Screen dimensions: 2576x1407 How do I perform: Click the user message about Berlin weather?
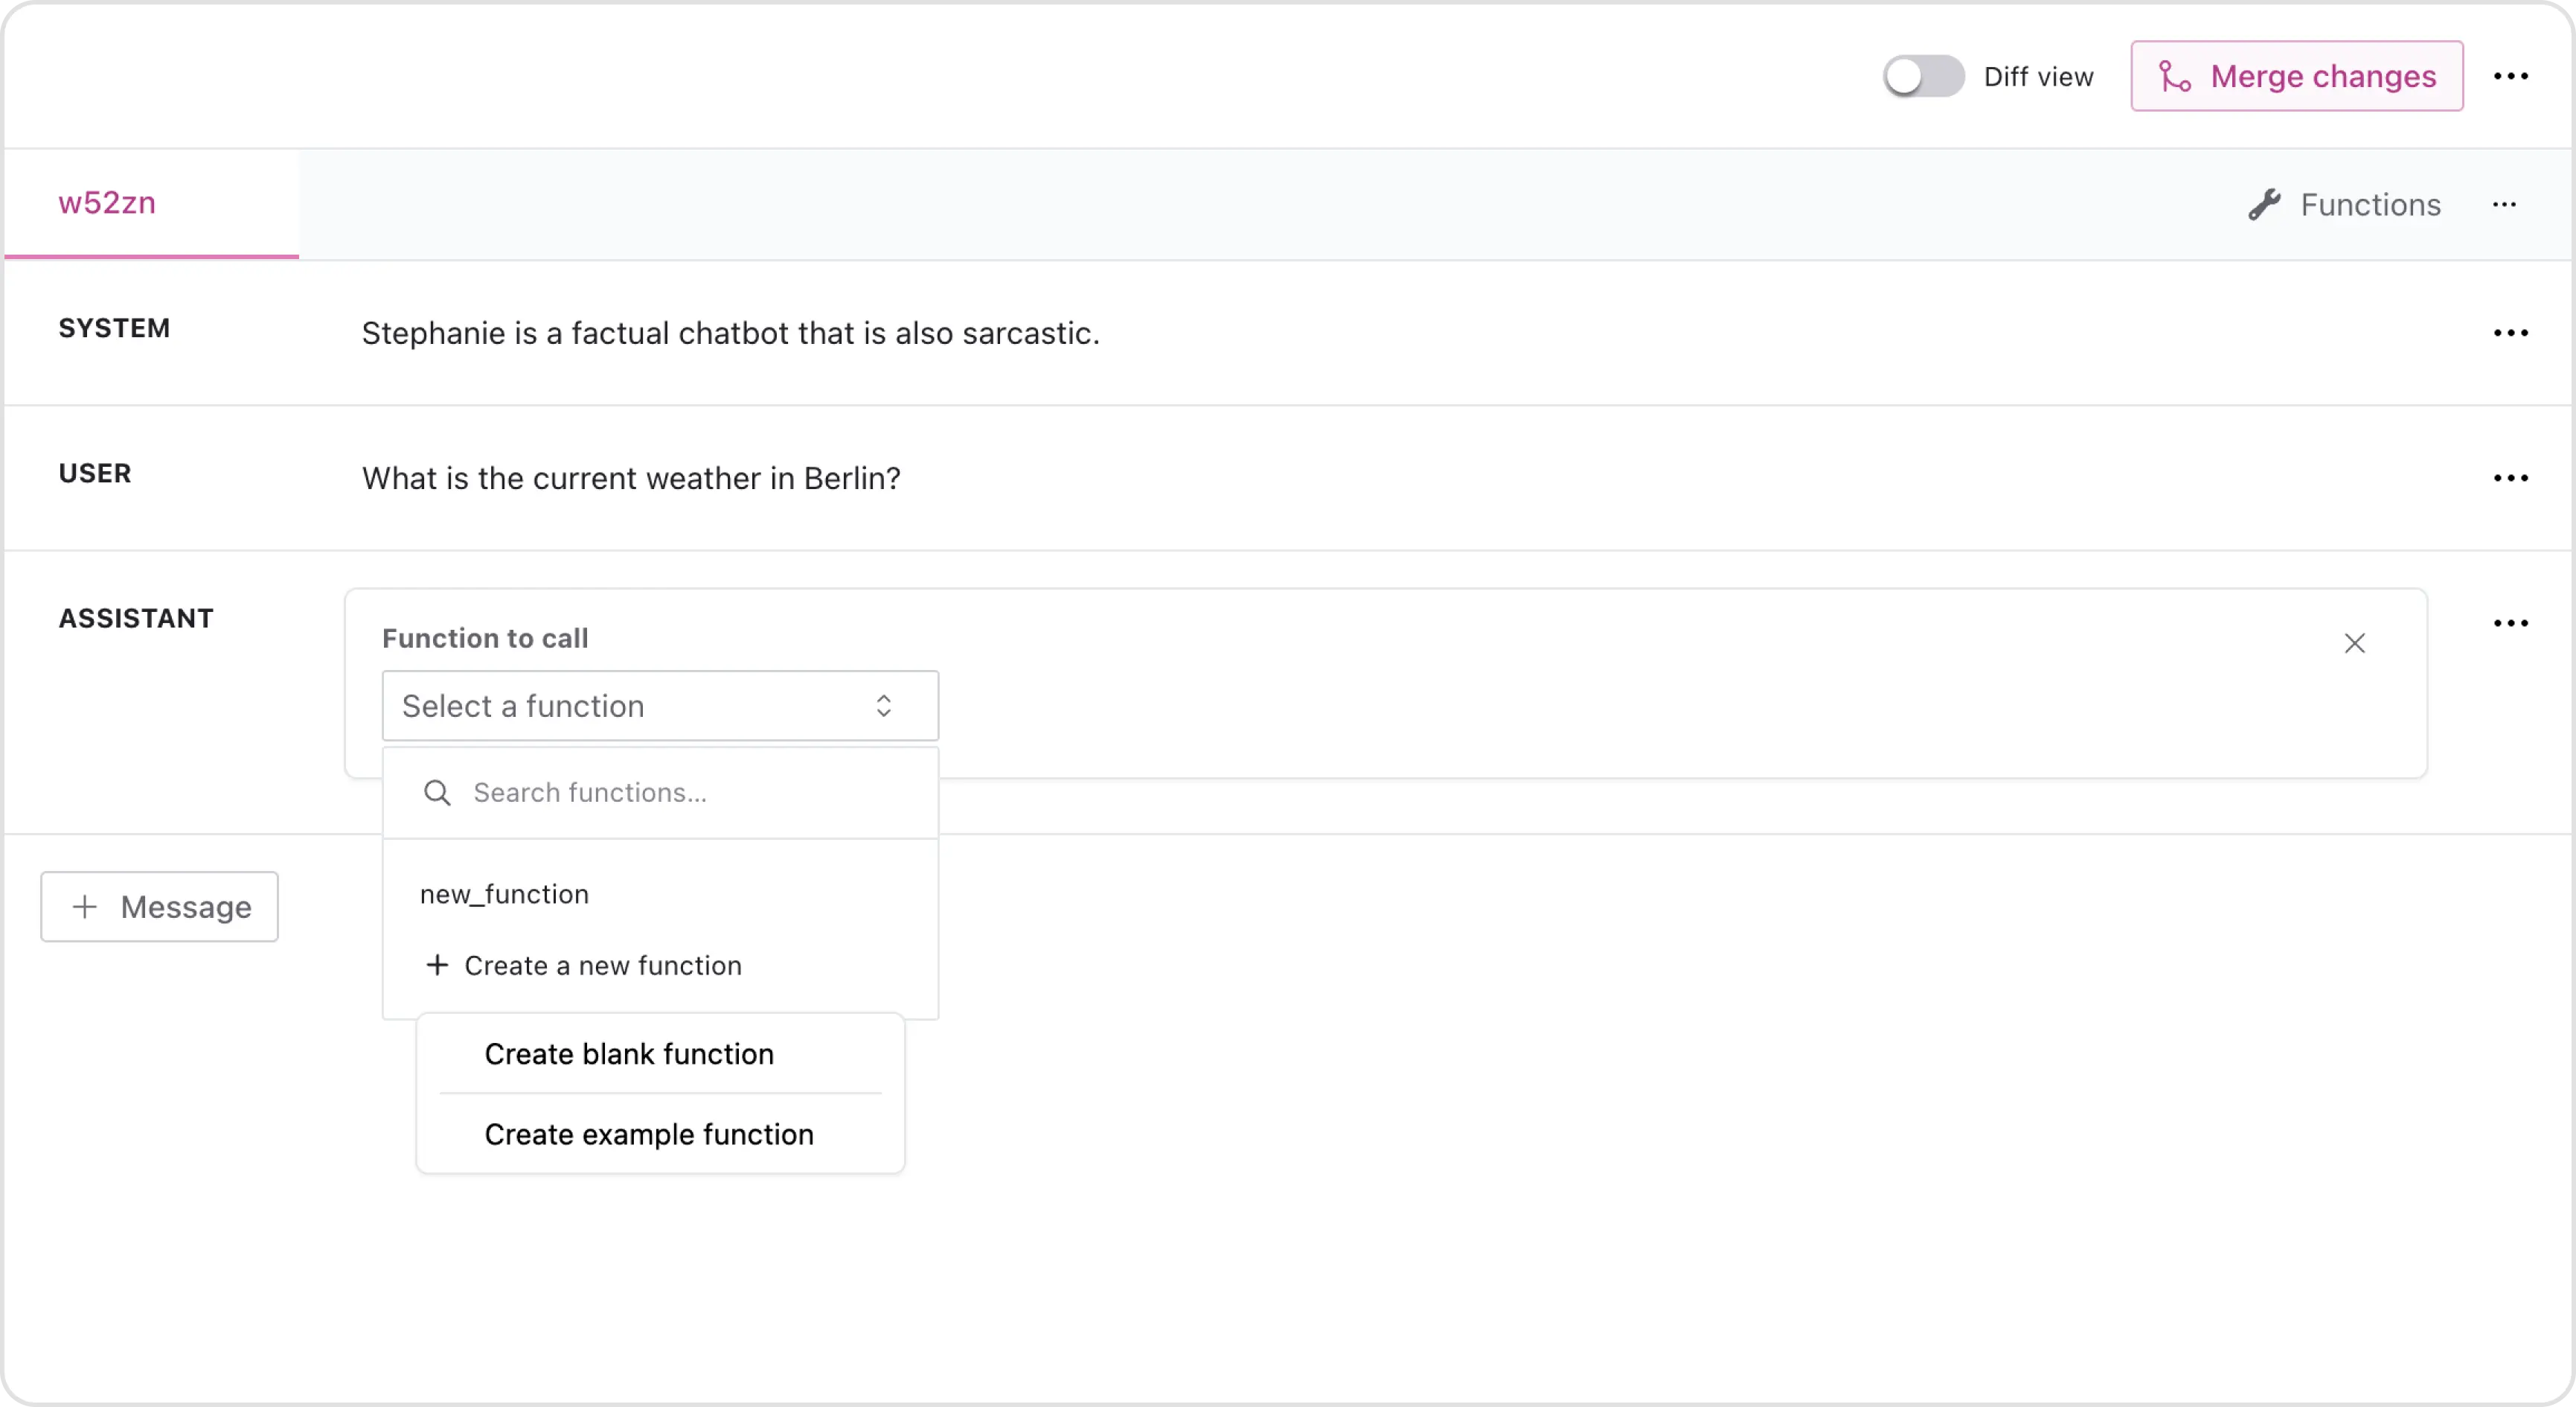click(630, 479)
